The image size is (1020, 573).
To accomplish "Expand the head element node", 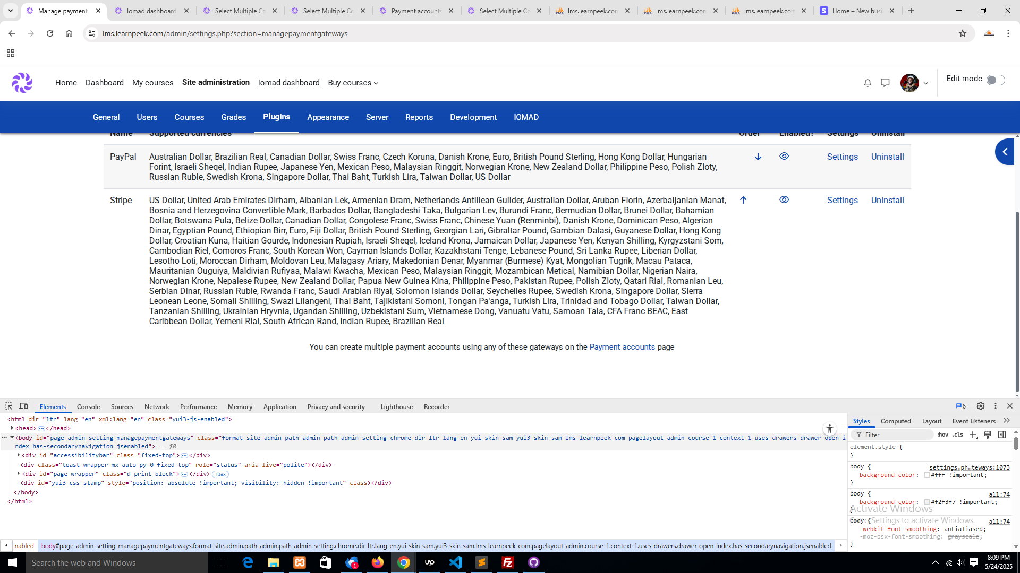I will [12, 428].
